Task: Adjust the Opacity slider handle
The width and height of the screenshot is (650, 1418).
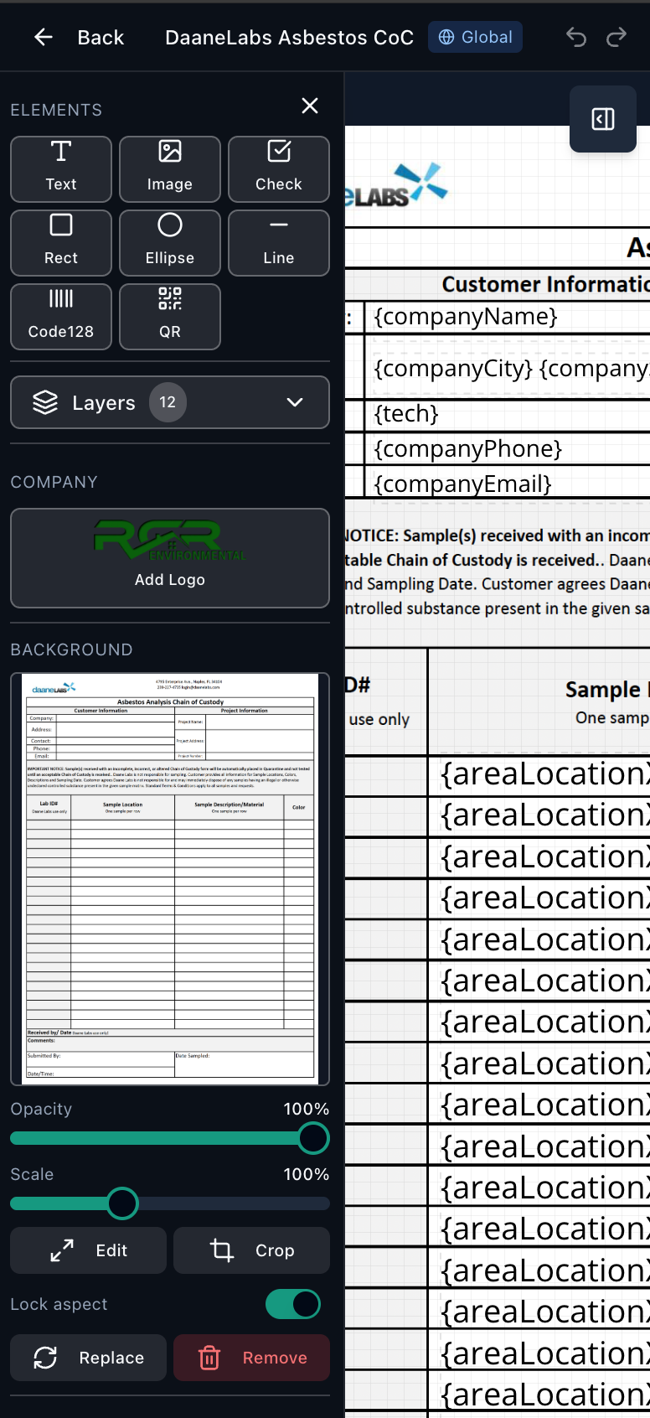Action: (313, 1138)
